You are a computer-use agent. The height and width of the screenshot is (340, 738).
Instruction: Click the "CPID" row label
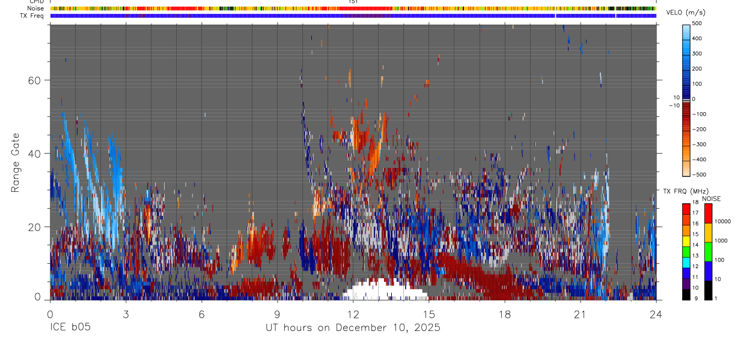[36, 2]
